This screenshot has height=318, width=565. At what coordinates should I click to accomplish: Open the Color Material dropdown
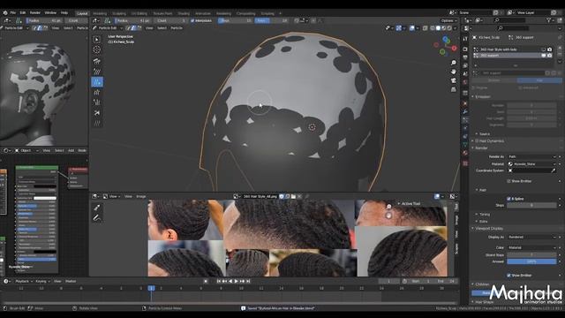coord(531,247)
